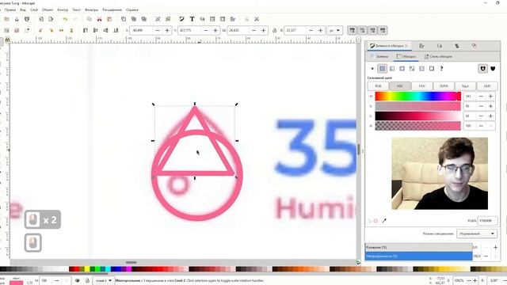Open the Контур menu

coord(63,10)
